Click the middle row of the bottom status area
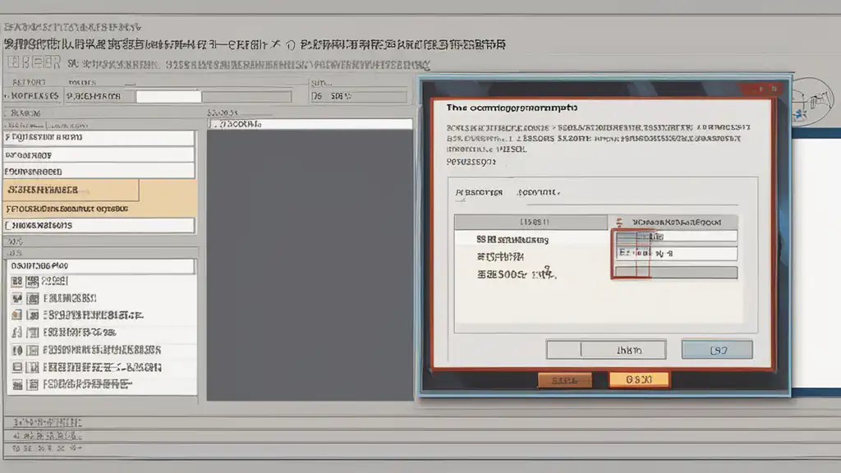Viewport: 841px width, 473px height. click(420, 436)
